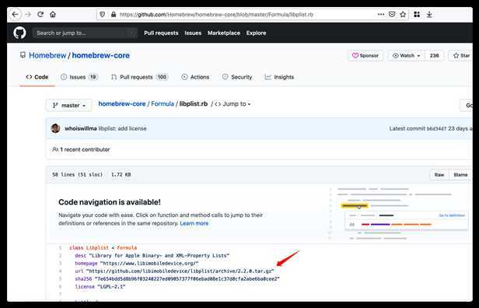Switch to the Insights tab
479x308 pixels.
(x=279, y=77)
